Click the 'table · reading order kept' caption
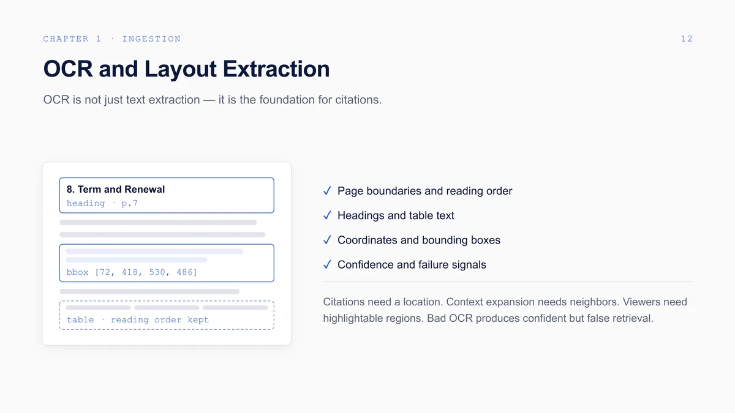Image resolution: width=735 pixels, height=413 pixels. (x=138, y=319)
